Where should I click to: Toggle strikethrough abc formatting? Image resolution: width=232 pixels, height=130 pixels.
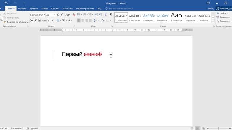point(45,21)
